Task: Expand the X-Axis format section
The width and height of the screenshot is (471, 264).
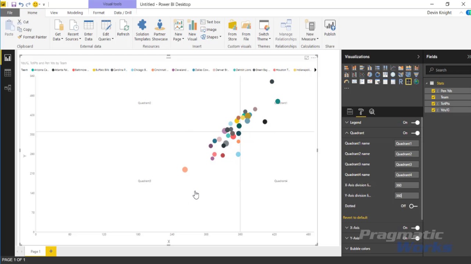Action: [x=347, y=228]
